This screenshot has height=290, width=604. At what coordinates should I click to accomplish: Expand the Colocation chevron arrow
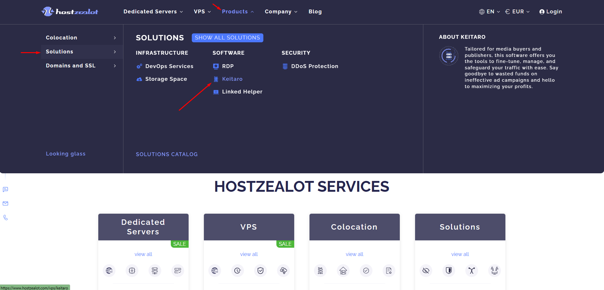pos(115,38)
